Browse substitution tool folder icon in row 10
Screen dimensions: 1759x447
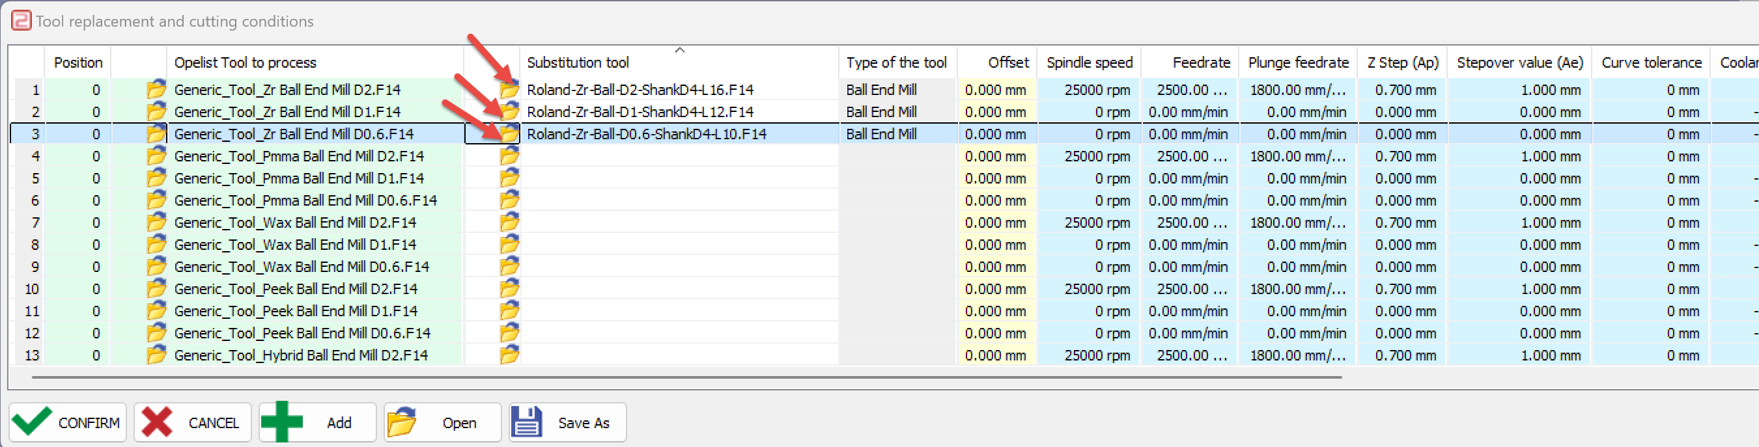tap(509, 289)
